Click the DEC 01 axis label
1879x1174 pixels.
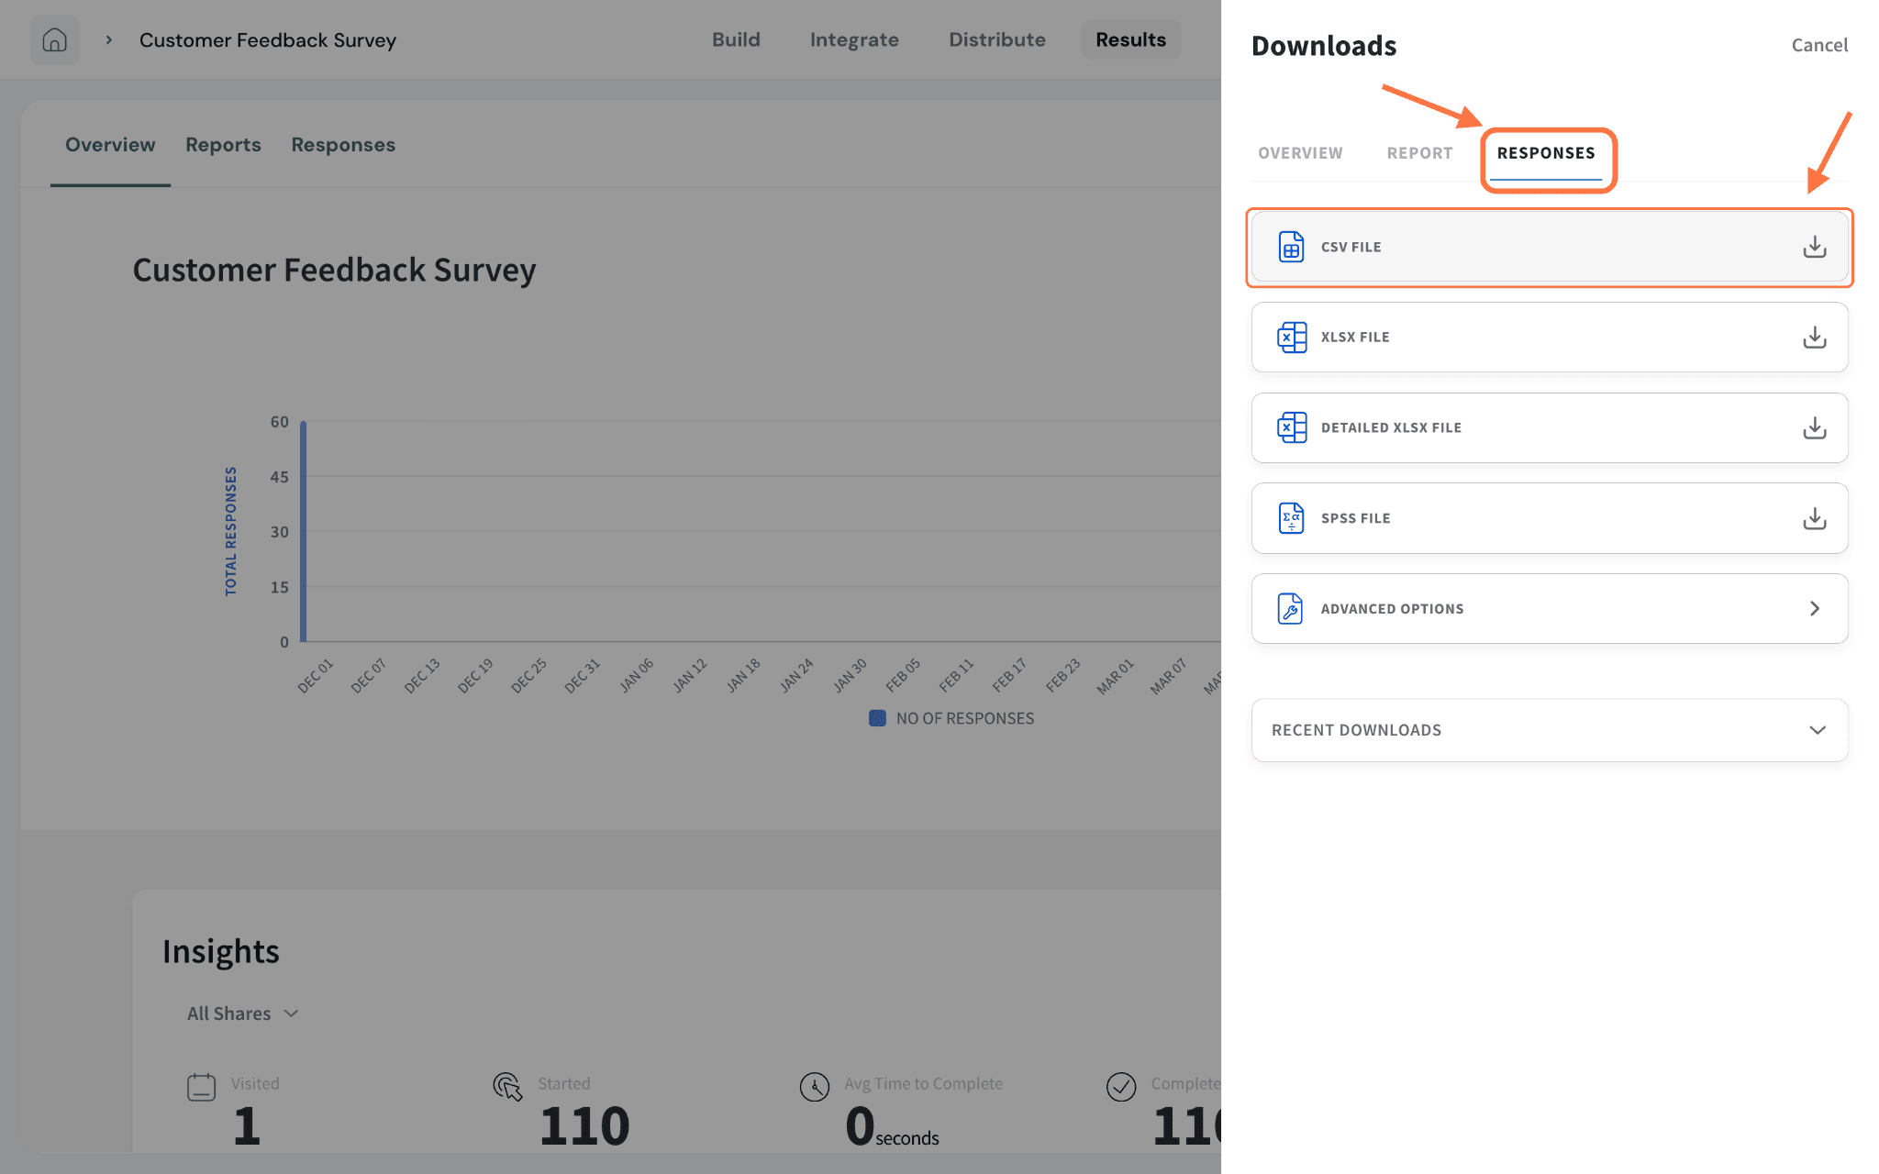coord(316,676)
